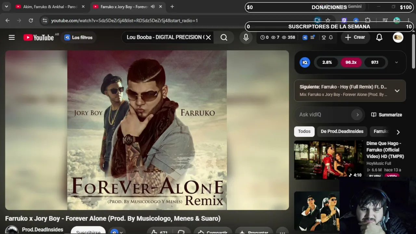Open Dime Que Hago - Farruko title link
Image resolution: width=416 pixels, height=234 pixels.
(385, 150)
